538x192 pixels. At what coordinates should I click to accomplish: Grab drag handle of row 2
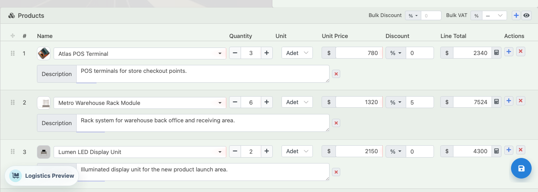12,102
